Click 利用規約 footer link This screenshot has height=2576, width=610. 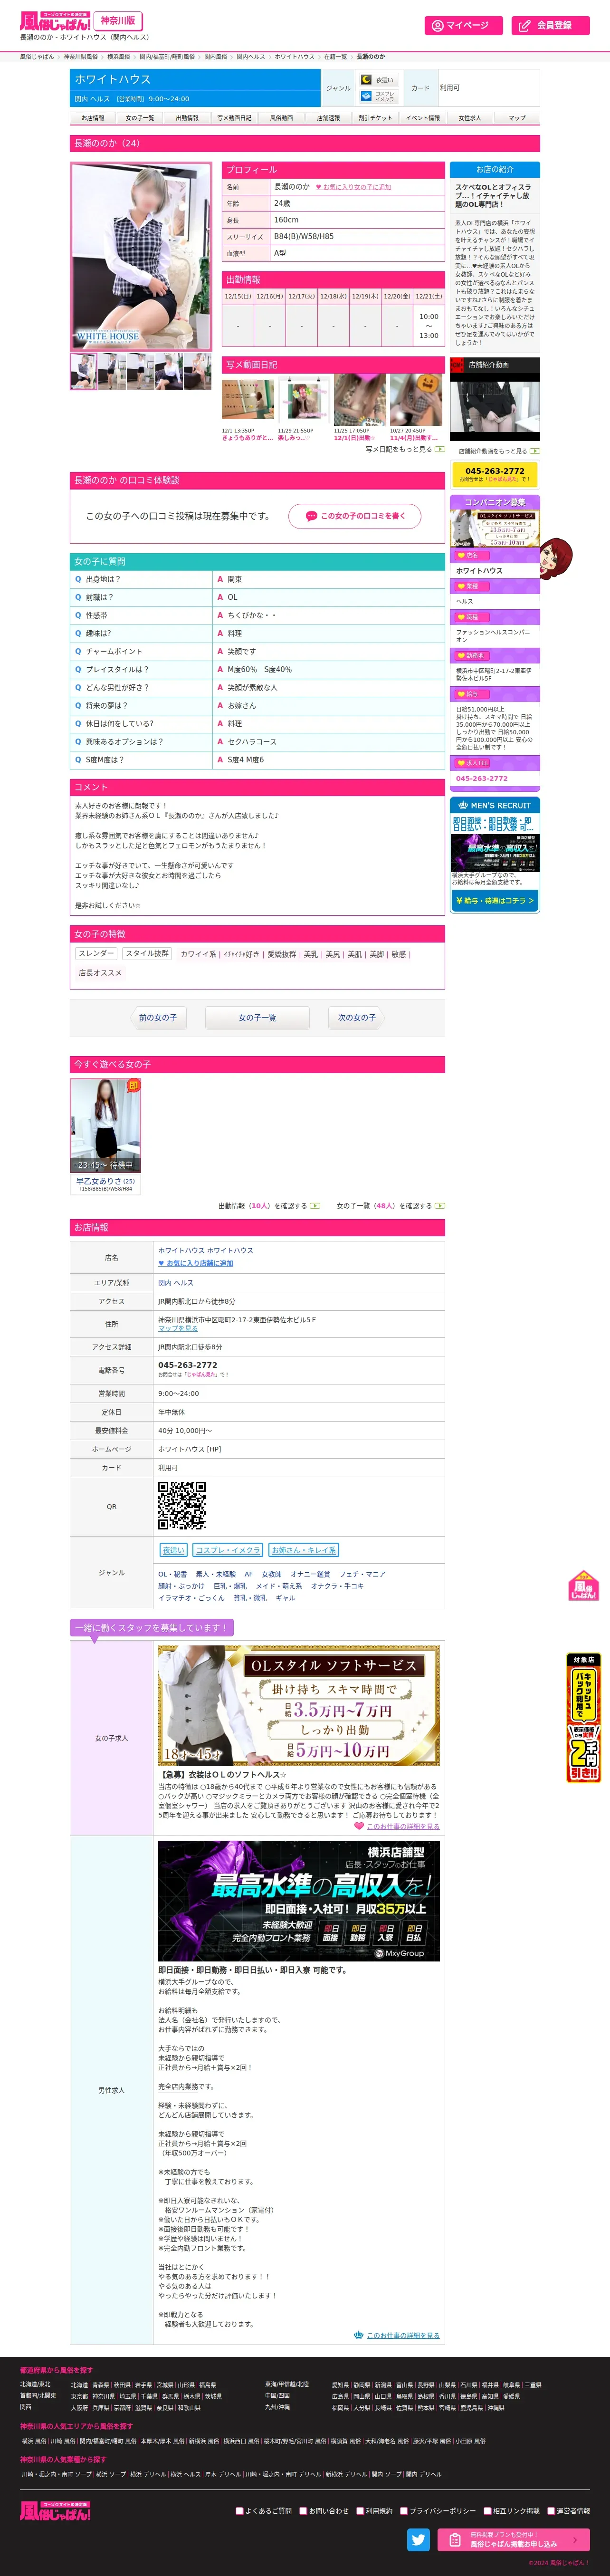[x=375, y=2510]
